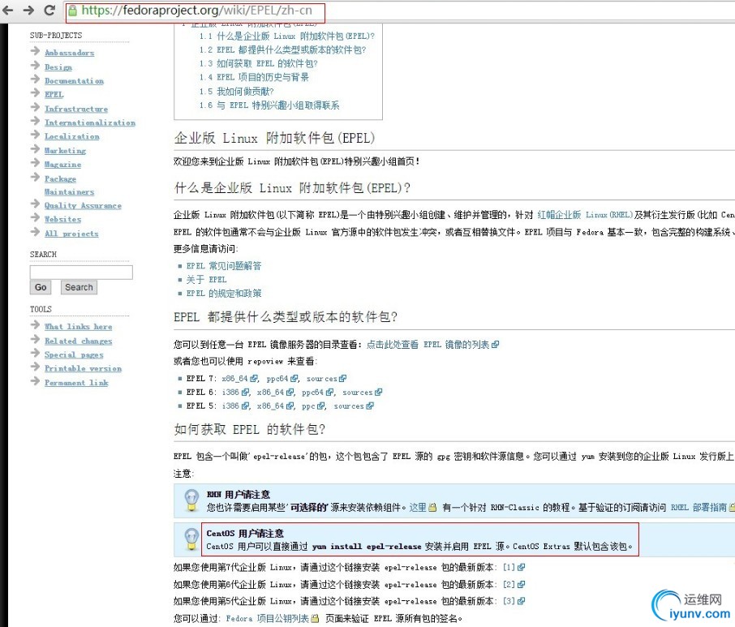Jump to contents item 1.1
The height and width of the screenshot is (627, 735).
(x=287, y=36)
